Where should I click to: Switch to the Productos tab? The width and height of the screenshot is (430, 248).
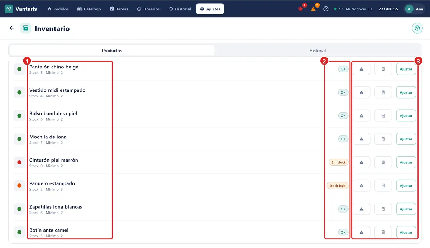(112, 51)
